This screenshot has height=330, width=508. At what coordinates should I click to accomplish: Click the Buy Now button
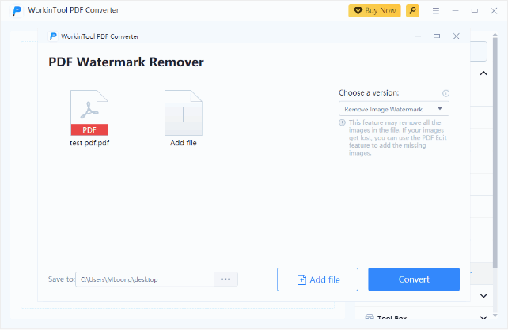pos(374,11)
